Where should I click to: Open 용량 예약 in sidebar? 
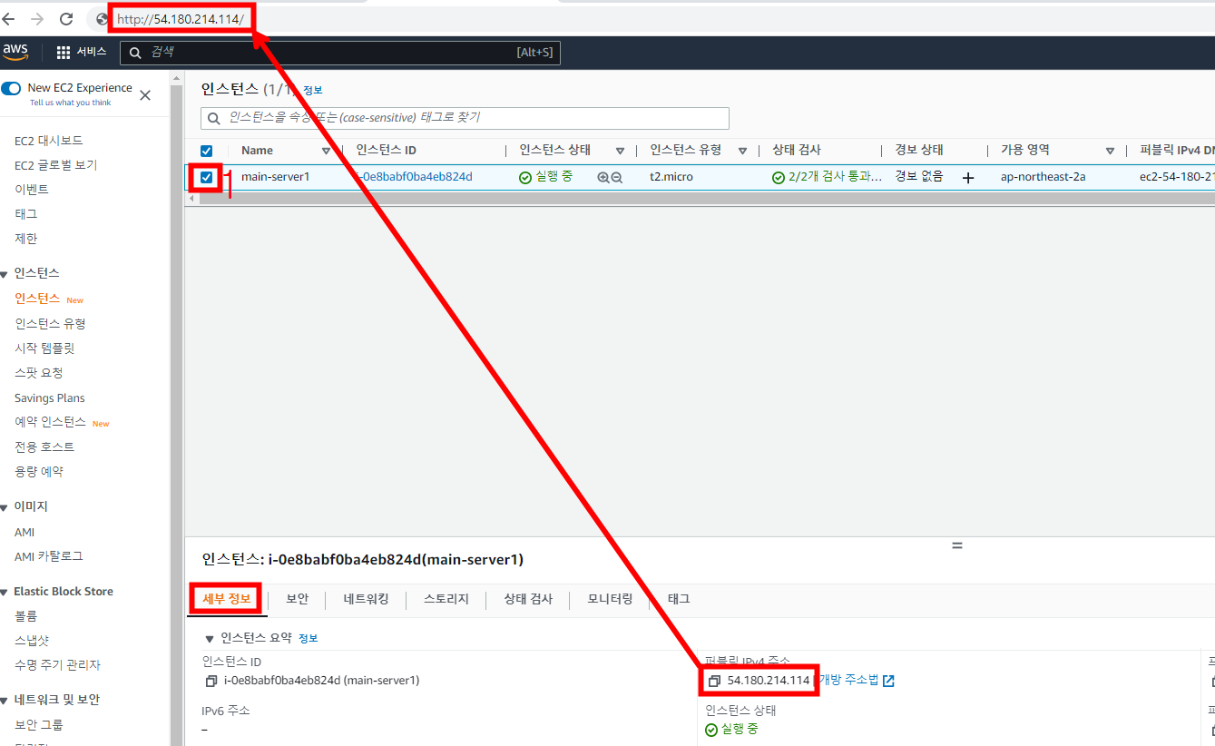pos(39,472)
